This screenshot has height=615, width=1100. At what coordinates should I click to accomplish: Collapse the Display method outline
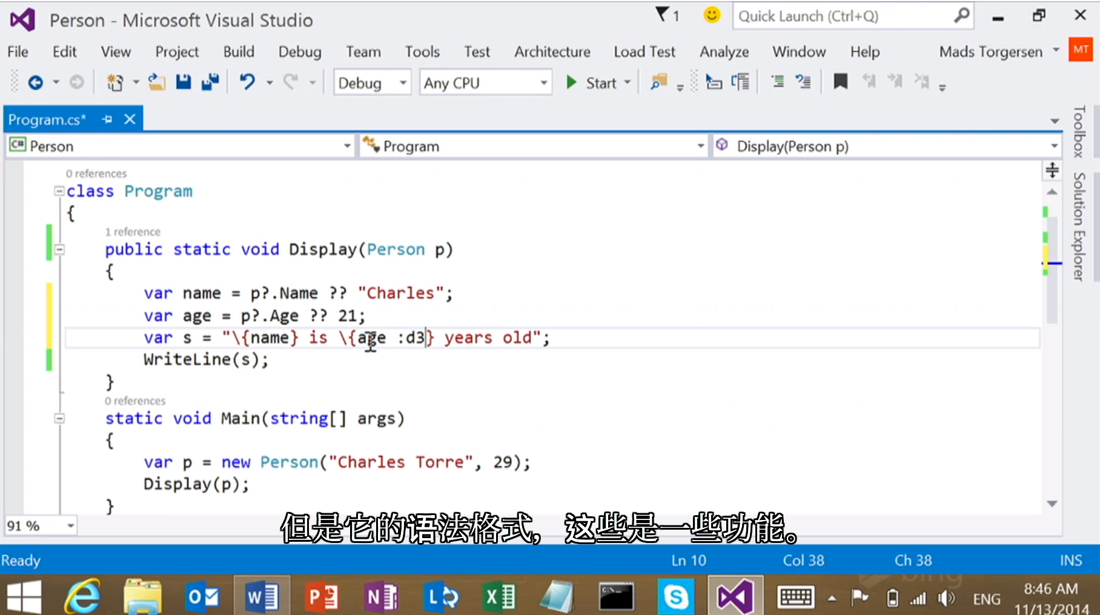pyautogui.click(x=59, y=249)
